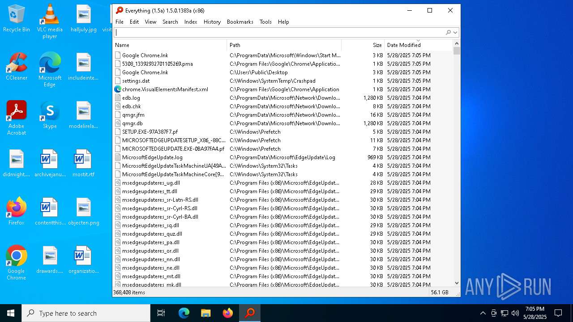Select the qmgr.jfm result row
Viewport: 573px width, 322px height.
pyautogui.click(x=283, y=115)
